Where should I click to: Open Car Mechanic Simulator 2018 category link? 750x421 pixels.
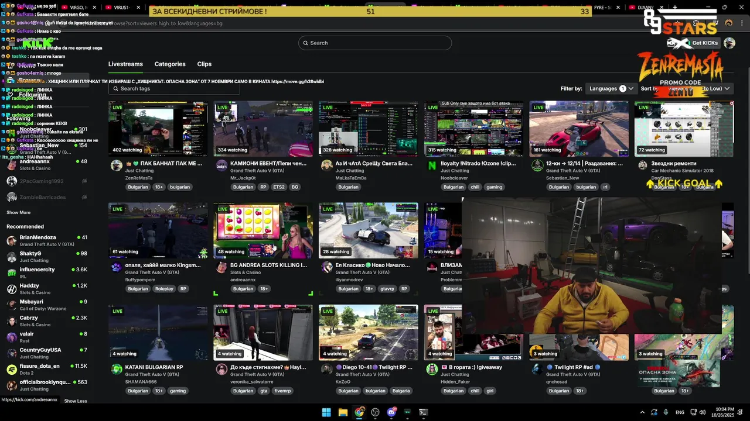(x=683, y=171)
